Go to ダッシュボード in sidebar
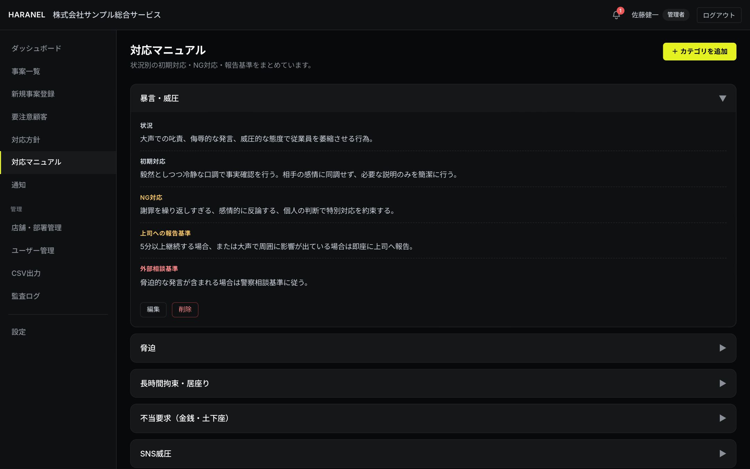The height and width of the screenshot is (469, 750). pos(58,48)
